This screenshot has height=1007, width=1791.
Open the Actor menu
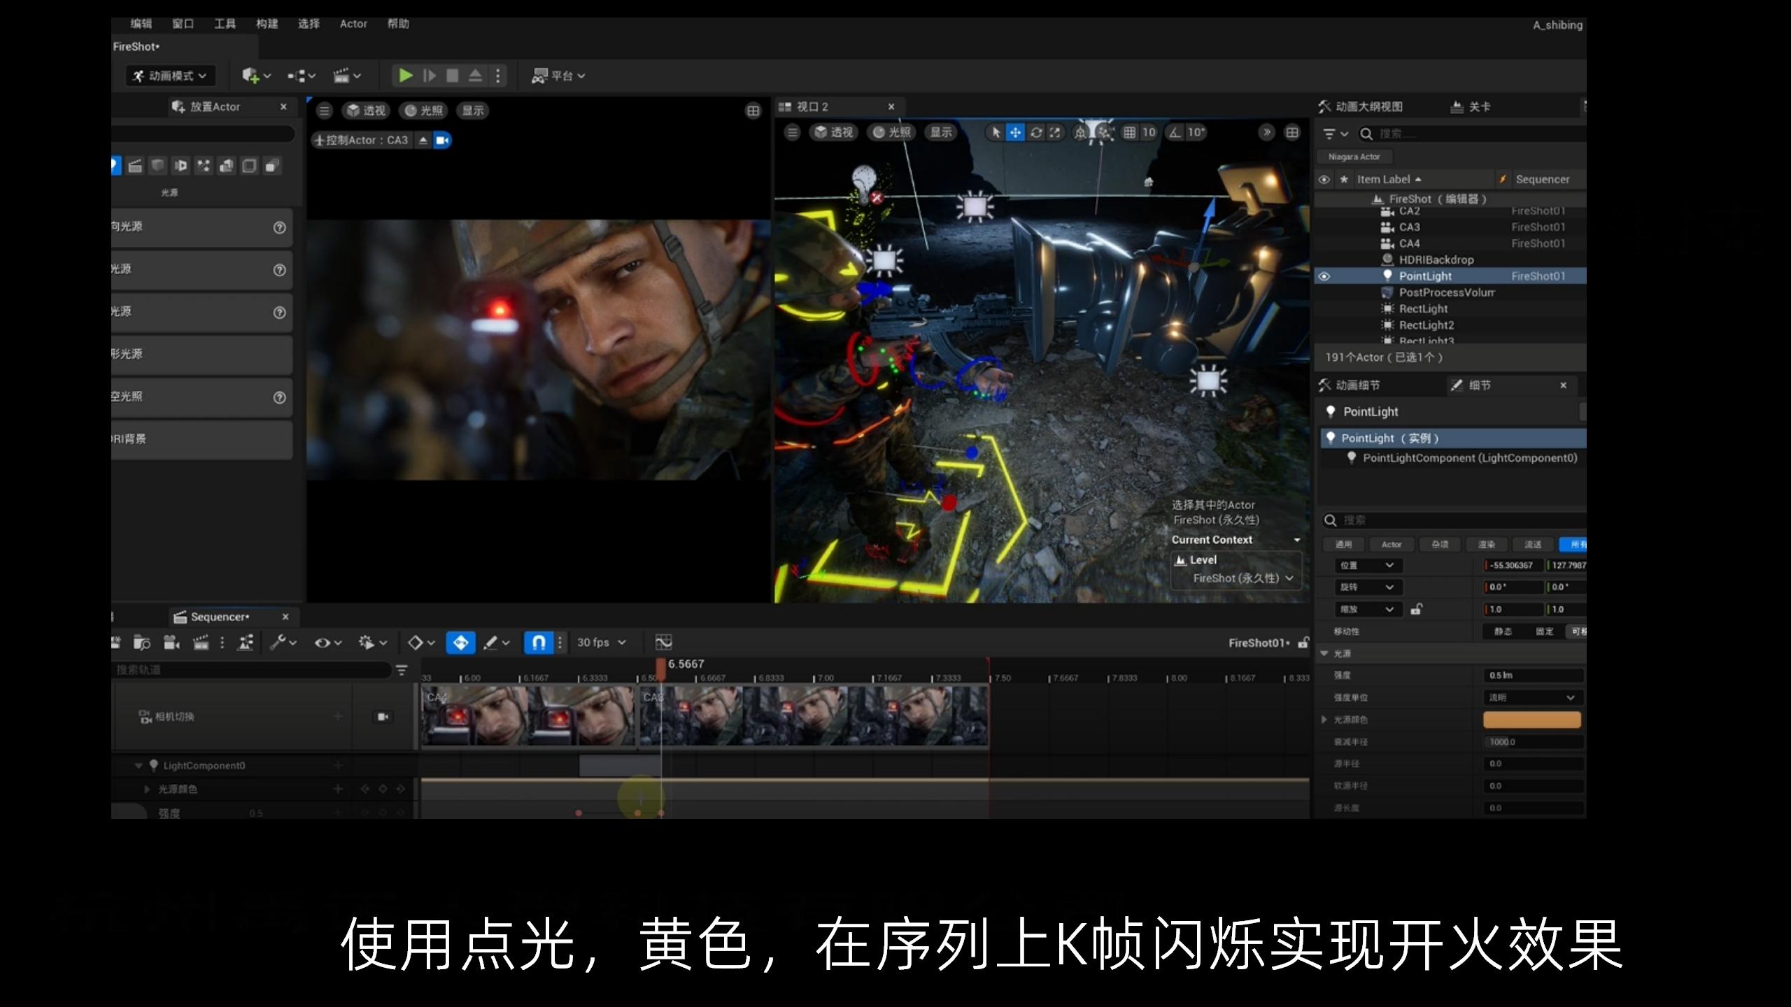tap(353, 24)
